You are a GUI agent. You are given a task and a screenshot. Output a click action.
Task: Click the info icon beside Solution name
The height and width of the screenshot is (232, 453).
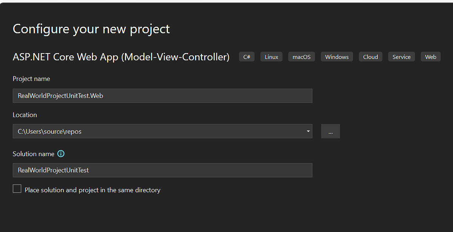pyautogui.click(x=61, y=154)
